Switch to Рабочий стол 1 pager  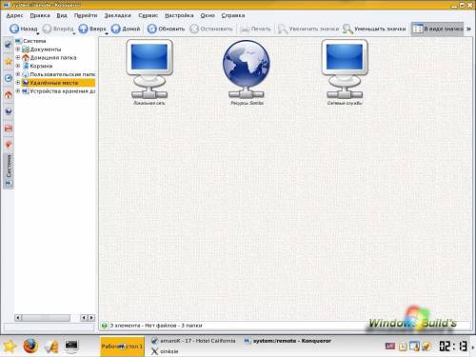[x=122, y=347]
